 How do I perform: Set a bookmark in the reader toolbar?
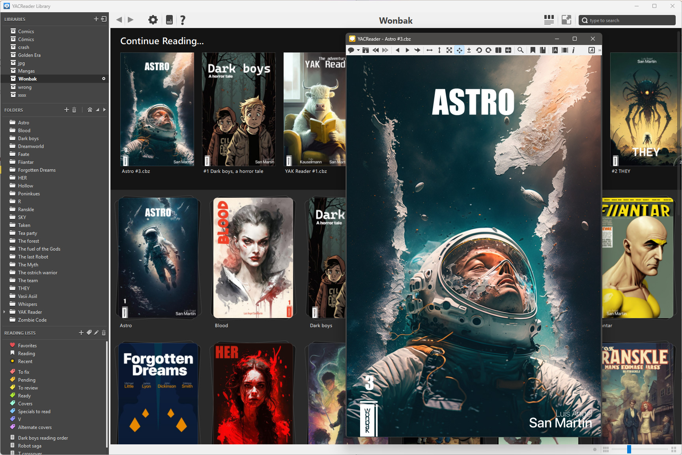point(533,50)
